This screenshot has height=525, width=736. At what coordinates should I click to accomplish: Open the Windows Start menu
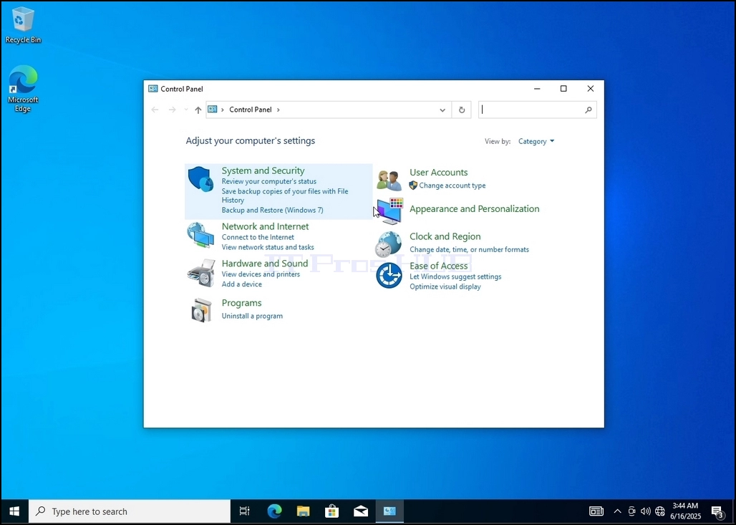(x=14, y=511)
